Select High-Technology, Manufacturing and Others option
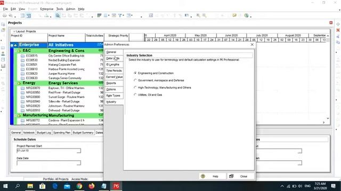Viewport: 341px width, 191px height. 135,88
